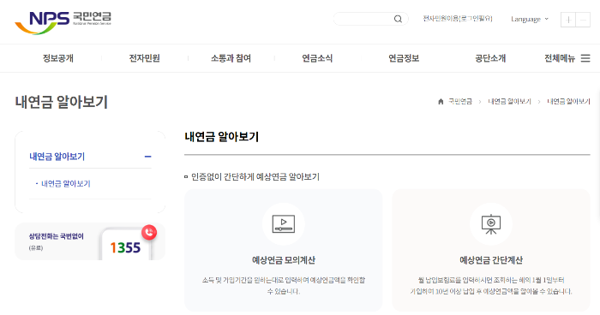Open the 연금정보 menu
Screen dimensions: 600x315
pos(404,58)
